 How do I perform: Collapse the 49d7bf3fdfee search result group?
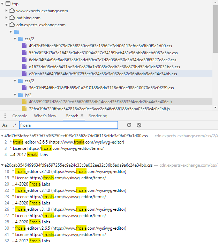pos(2,135)
